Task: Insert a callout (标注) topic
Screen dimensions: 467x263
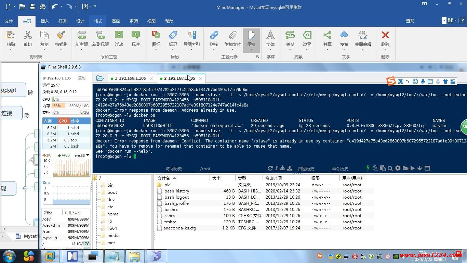Action: [136, 35]
